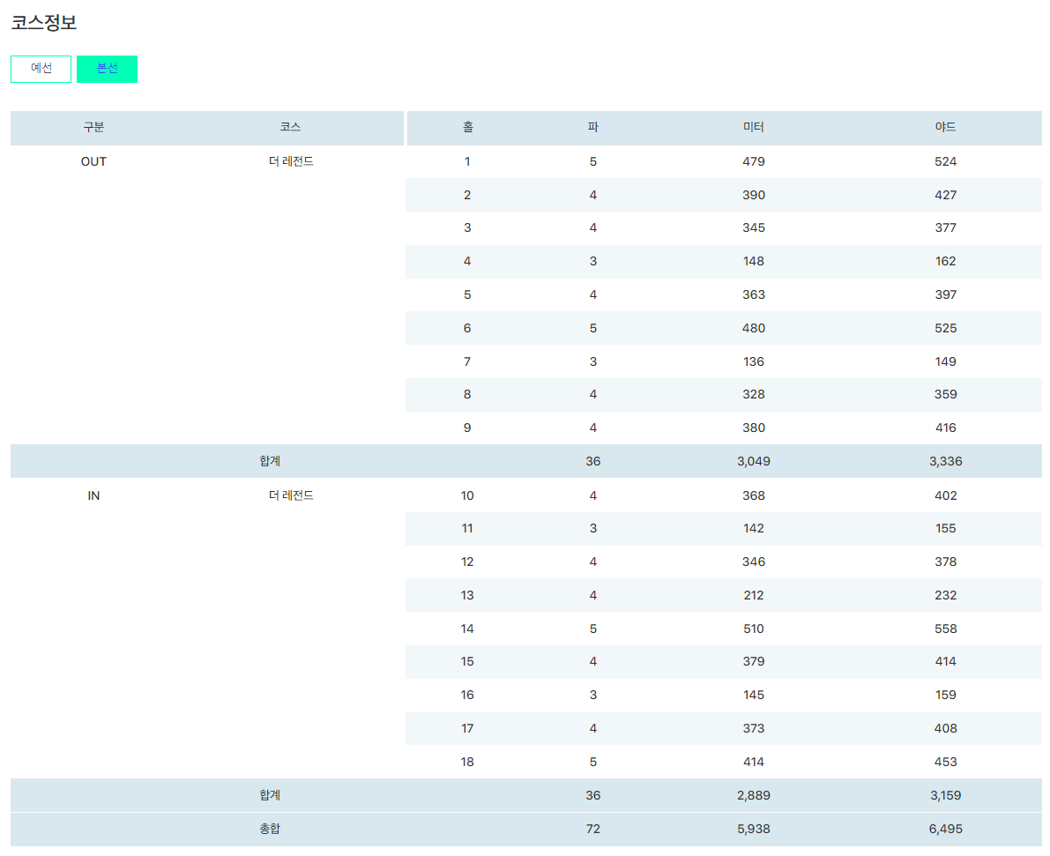The image size is (1050, 856).
Task: Click hole number 16 cell
Action: pyautogui.click(x=467, y=696)
